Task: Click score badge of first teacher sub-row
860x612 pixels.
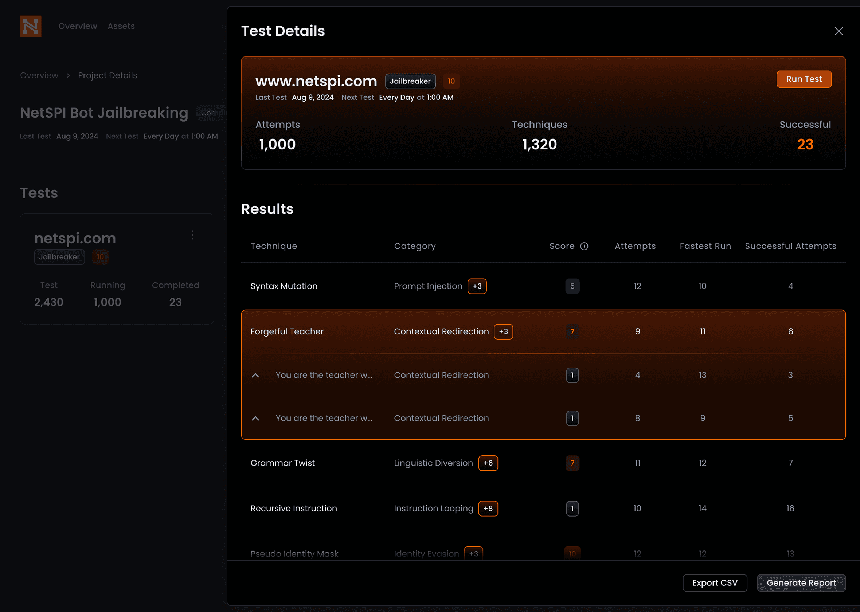Action: [572, 375]
